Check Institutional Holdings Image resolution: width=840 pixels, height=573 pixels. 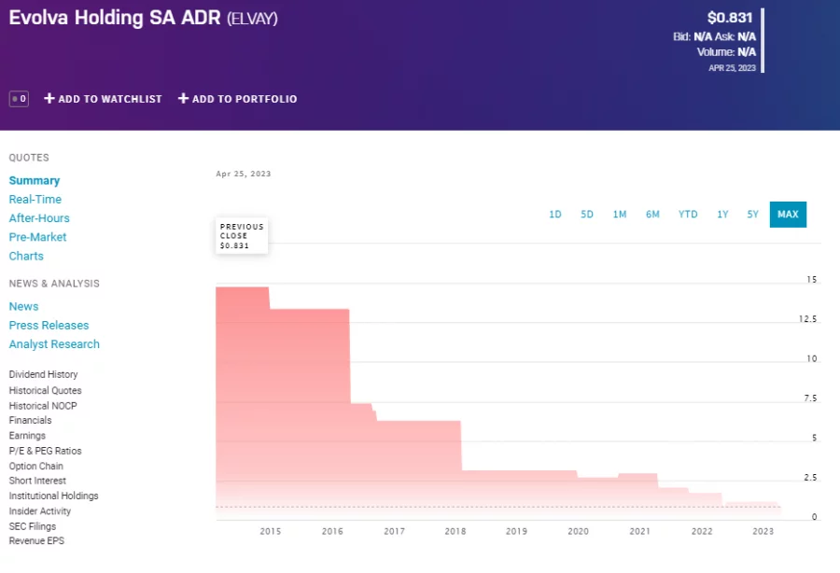click(53, 496)
